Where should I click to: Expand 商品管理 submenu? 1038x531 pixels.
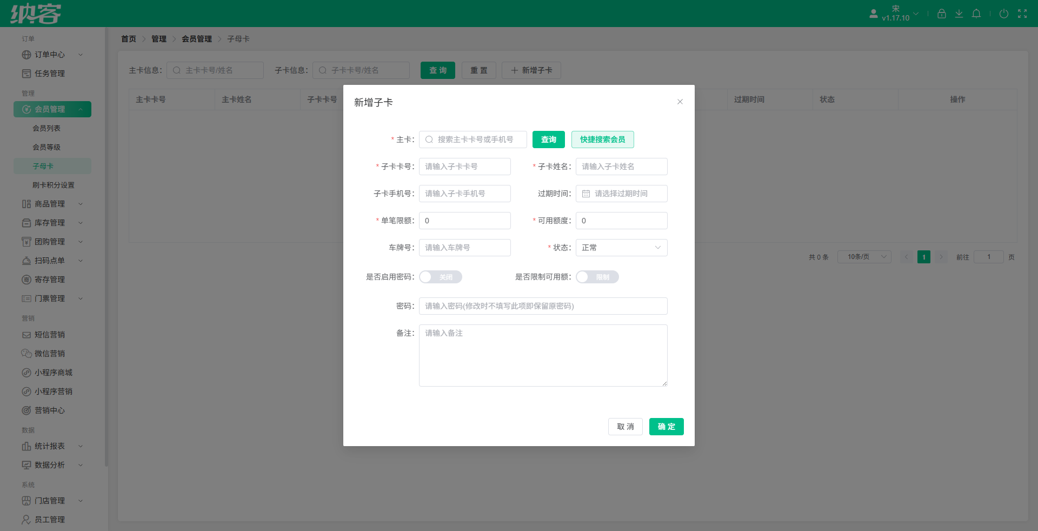click(x=52, y=204)
